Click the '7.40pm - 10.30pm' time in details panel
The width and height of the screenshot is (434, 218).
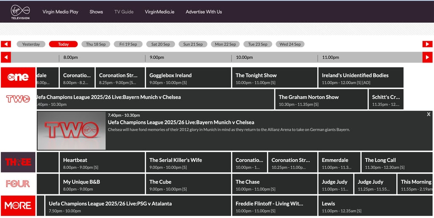coord(124,115)
